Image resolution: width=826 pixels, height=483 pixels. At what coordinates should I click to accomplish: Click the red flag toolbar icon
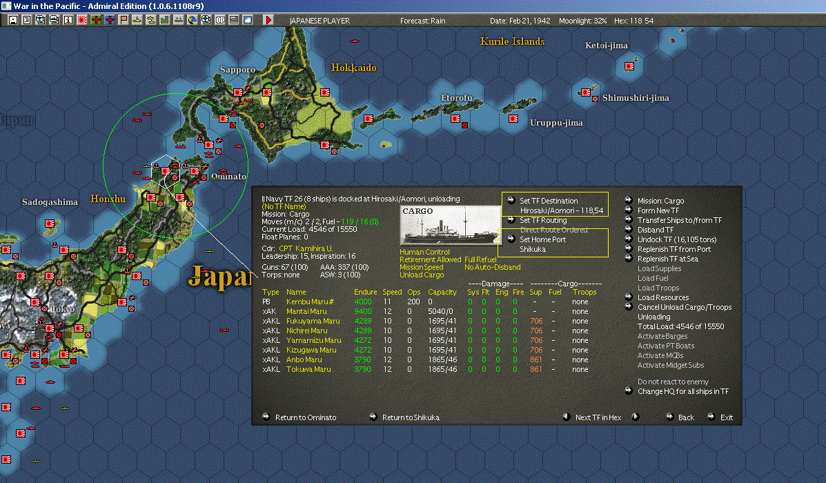(124, 20)
